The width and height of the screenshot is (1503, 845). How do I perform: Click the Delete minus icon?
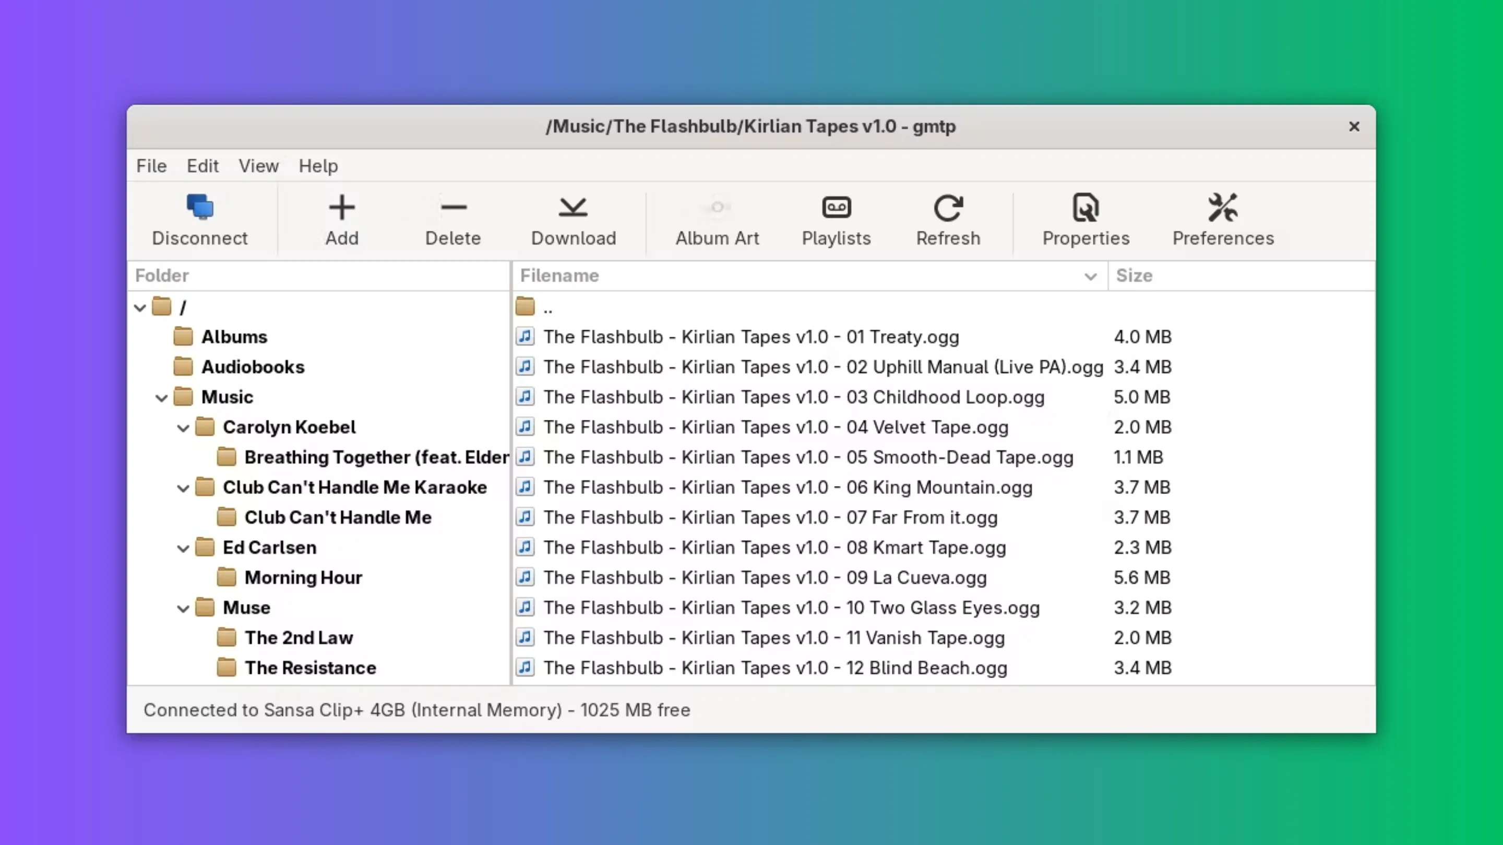454,207
